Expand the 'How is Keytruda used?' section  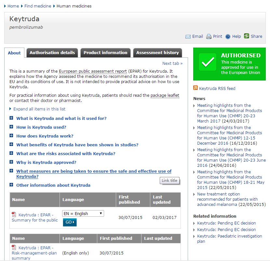[x=11, y=127]
